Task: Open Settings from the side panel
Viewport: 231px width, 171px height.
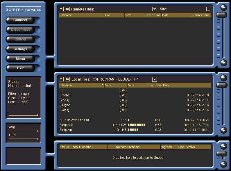Action: 20,49
